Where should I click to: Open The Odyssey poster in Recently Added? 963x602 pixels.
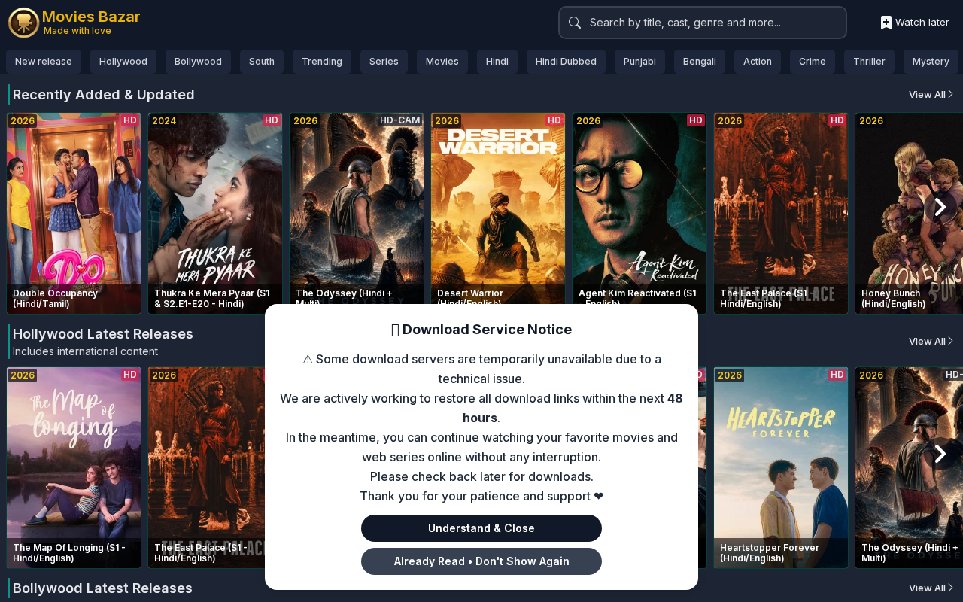[357, 208]
